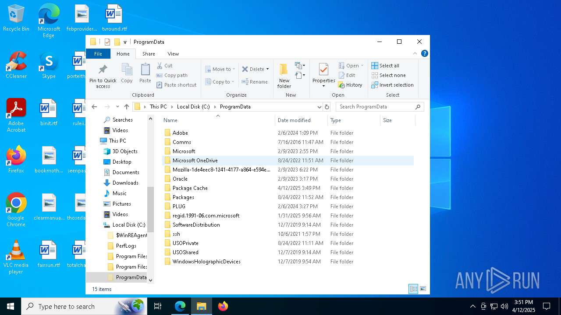
Task: Create a New folder via ribbon
Action: 284,75
